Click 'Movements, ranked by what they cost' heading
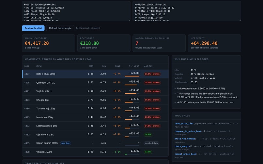263x164 pixels. (58, 59)
